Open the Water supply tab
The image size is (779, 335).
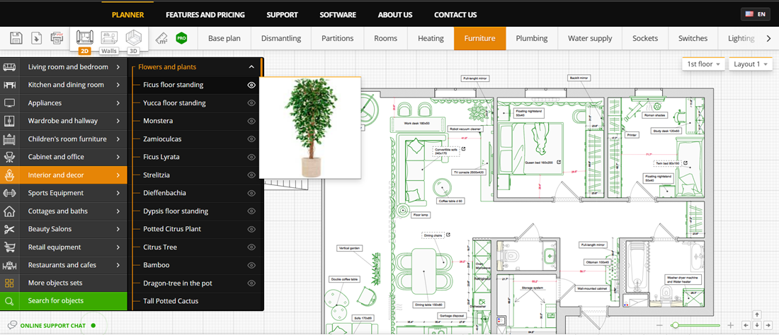pyautogui.click(x=590, y=38)
